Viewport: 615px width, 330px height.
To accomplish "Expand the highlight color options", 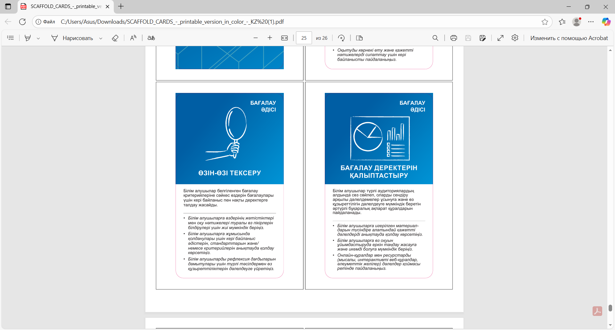I will pyautogui.click(x=38, y=38).
